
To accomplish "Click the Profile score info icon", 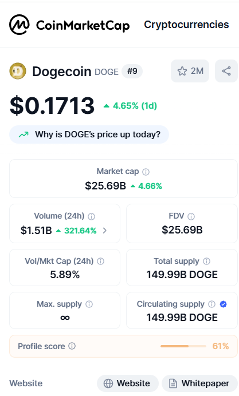I will coord(72,346).
